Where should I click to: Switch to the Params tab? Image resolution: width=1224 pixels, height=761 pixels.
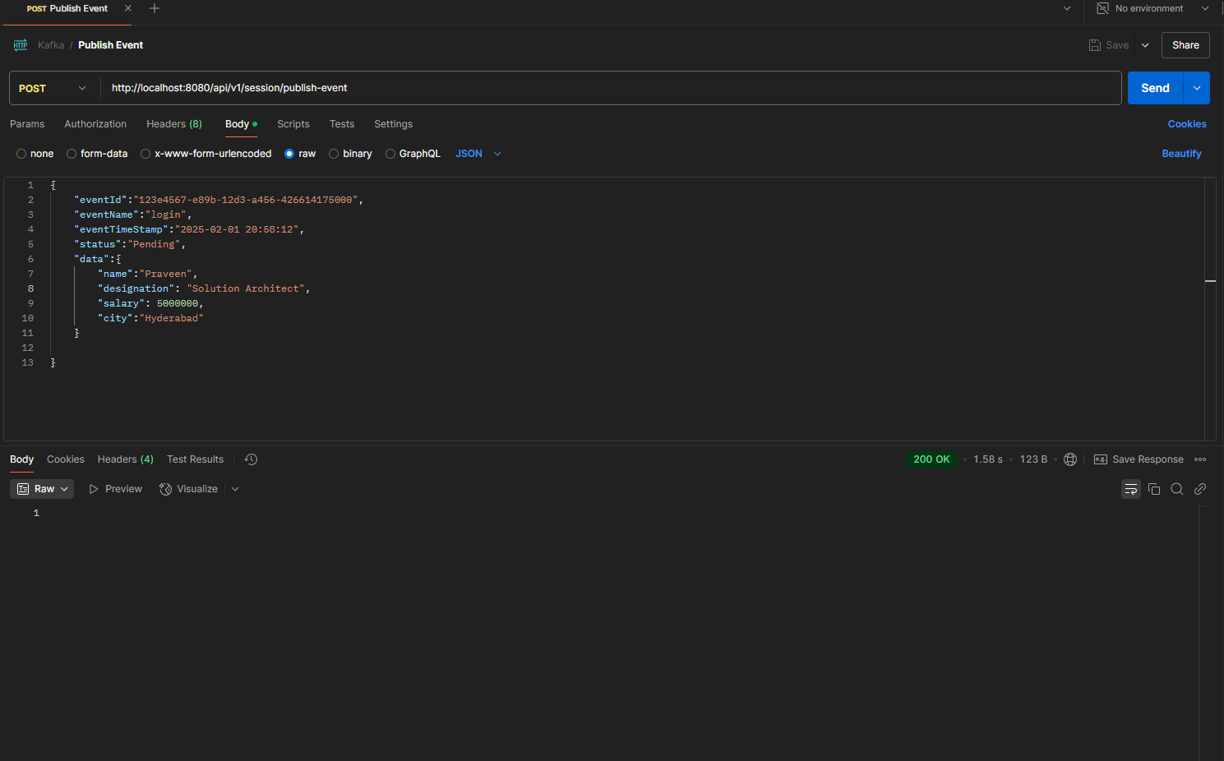(27, 124)
